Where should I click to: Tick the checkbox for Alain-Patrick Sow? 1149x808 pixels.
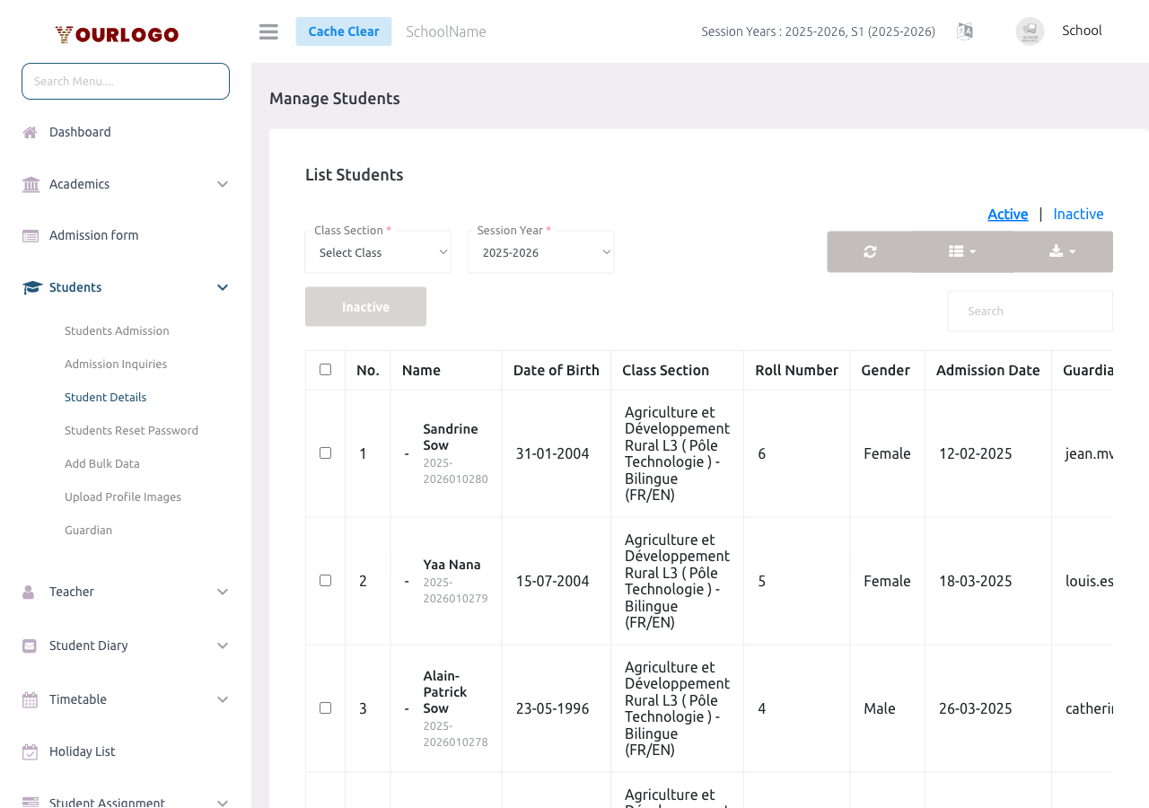(325, 707)
